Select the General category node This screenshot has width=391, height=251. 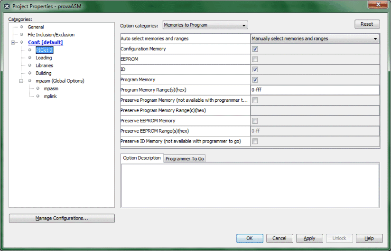coord(36,27)
